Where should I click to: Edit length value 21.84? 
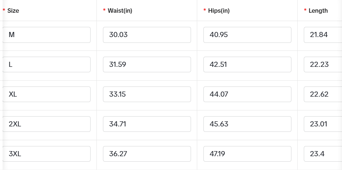tap(323, 35)
